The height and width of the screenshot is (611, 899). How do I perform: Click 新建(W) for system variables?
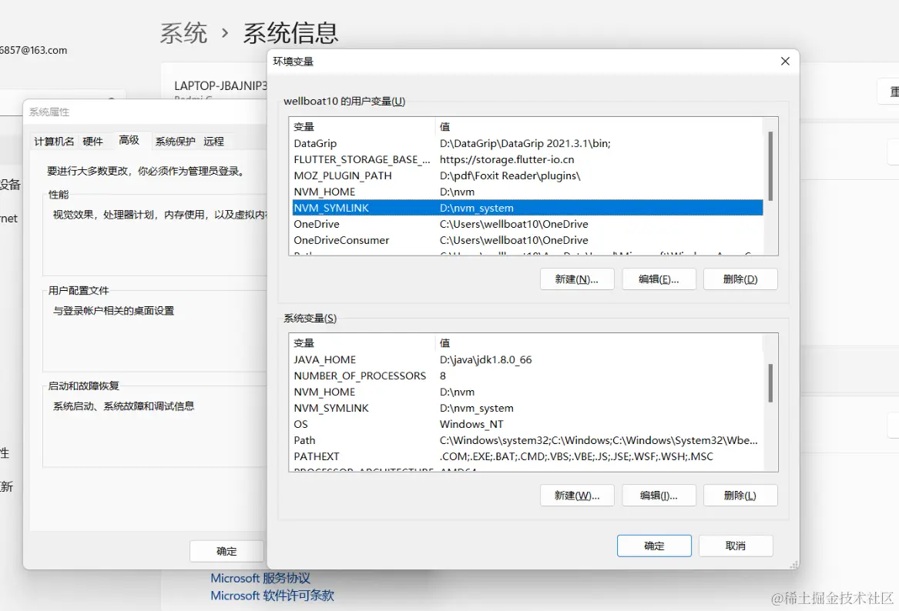577,496
